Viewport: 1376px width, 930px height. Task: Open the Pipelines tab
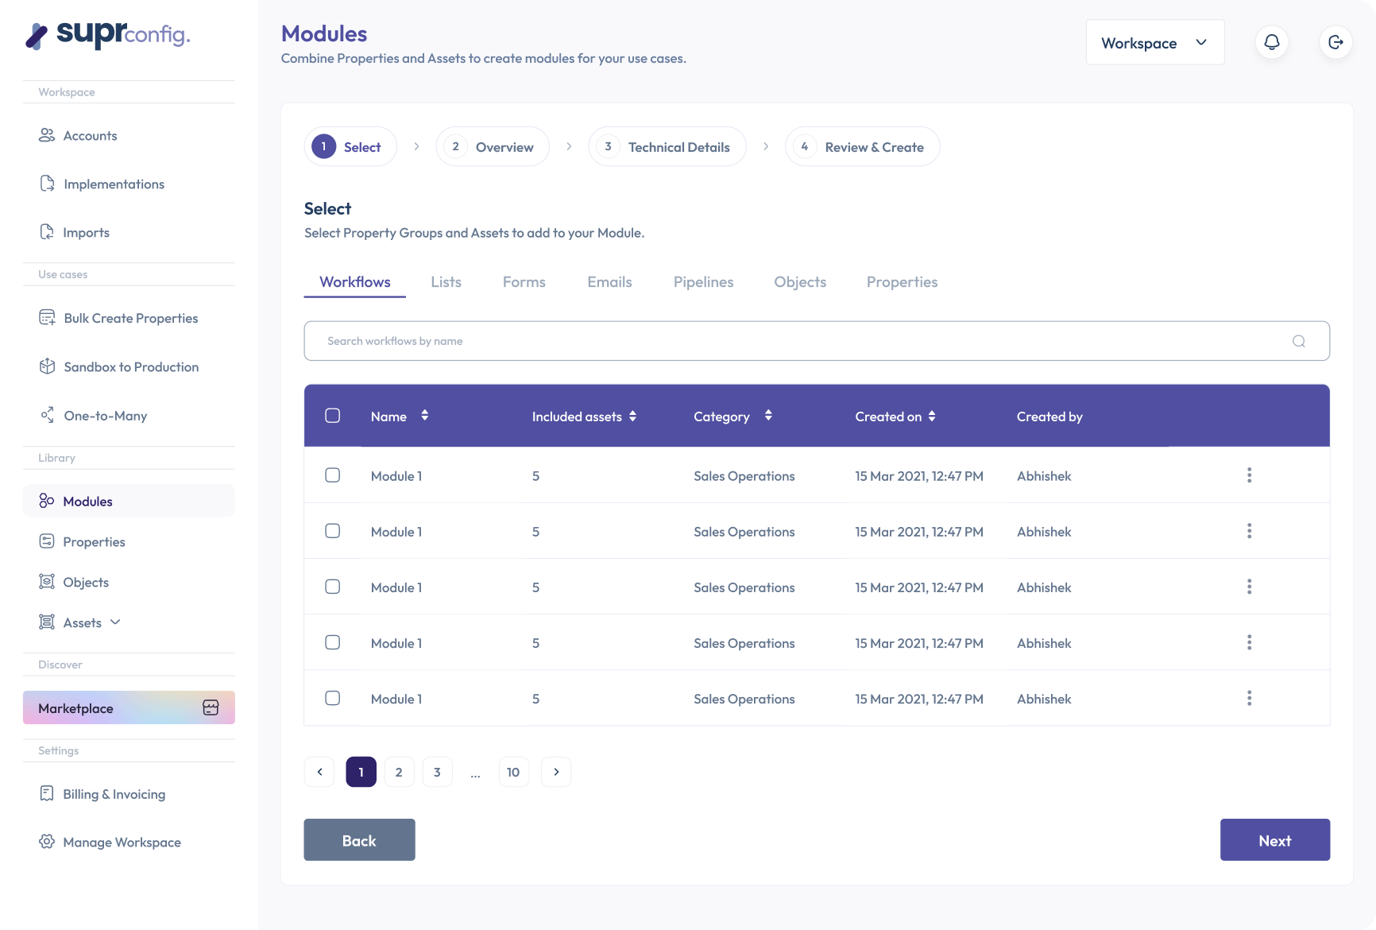[x=703, y=281]
